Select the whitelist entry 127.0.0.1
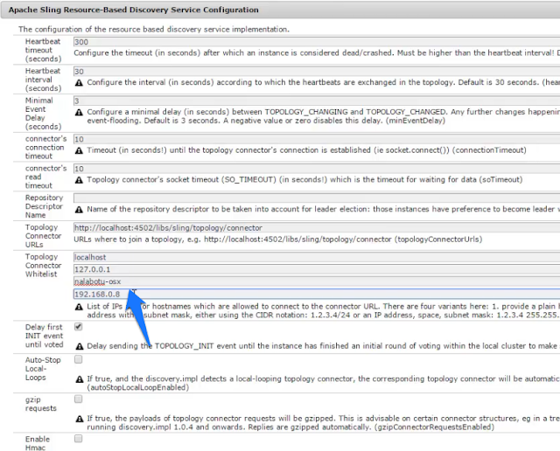 tap(317, 269)
